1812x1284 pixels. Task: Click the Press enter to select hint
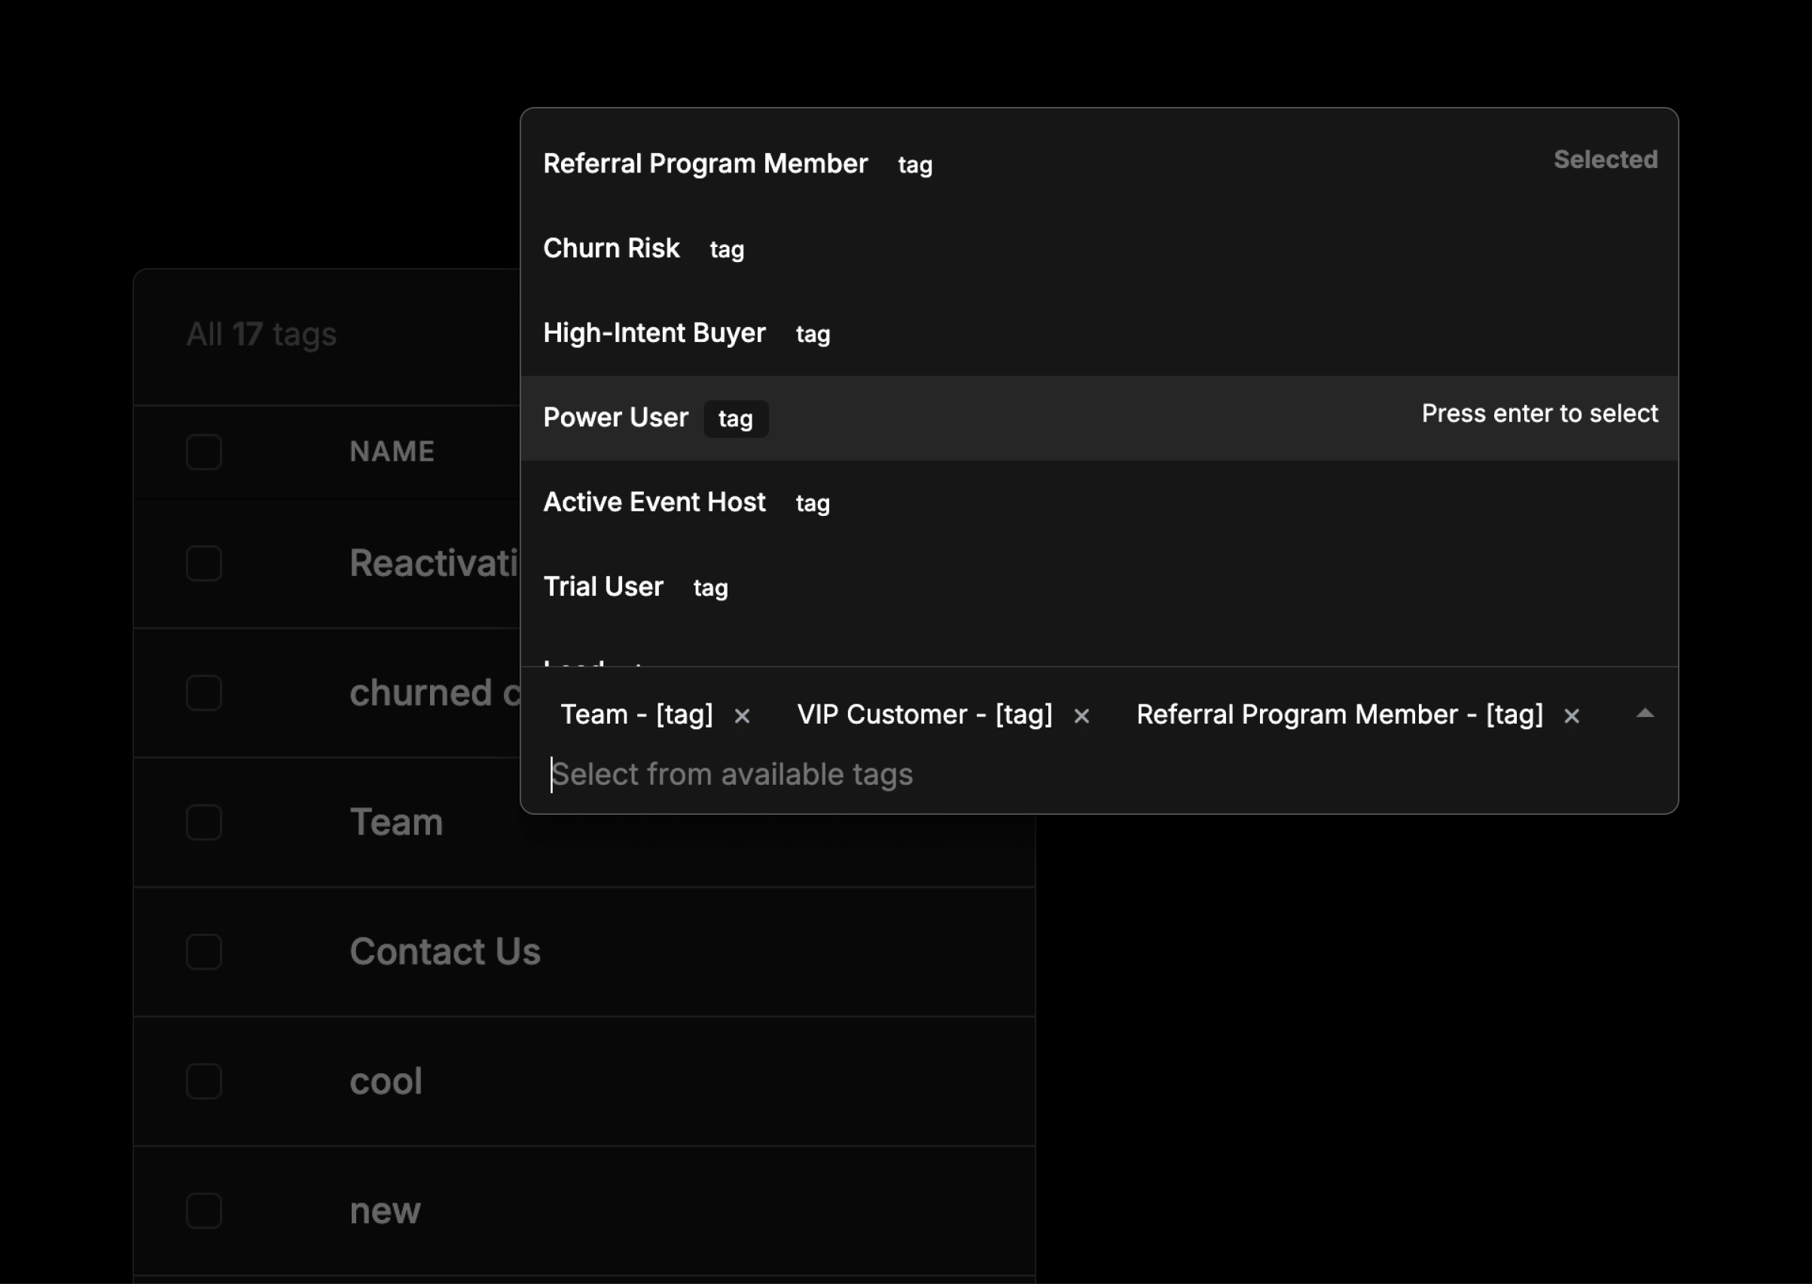click(x=1540, y=413)
